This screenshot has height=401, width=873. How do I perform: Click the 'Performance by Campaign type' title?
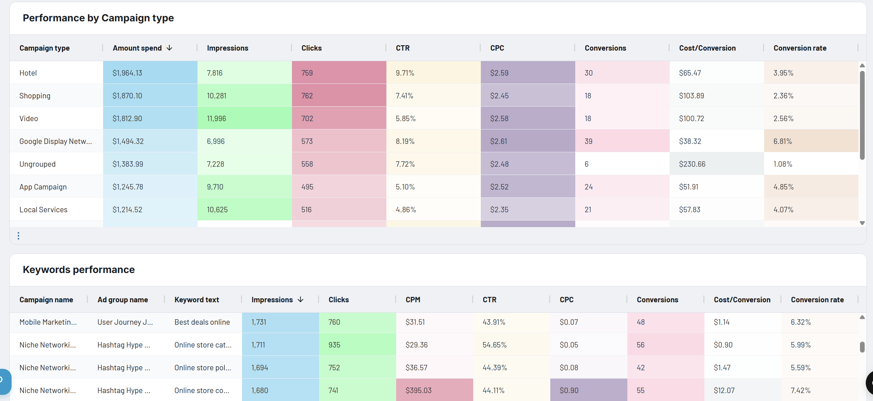tap(98, 18)
